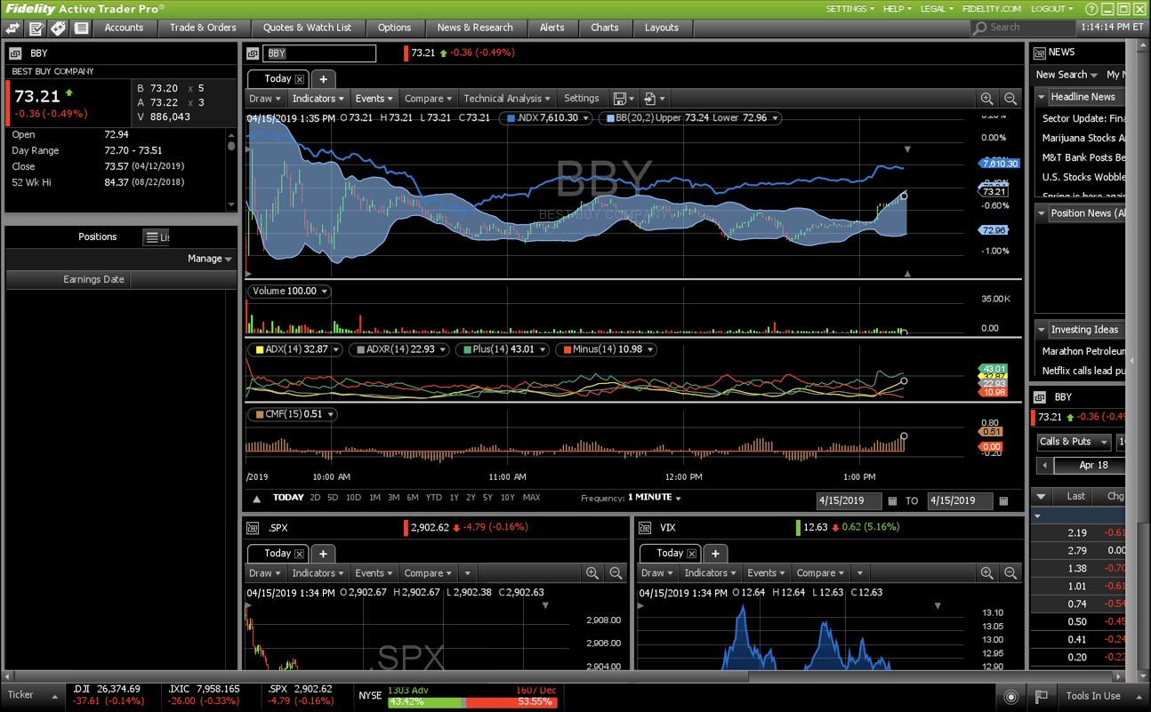
Task: Click the price tag icon in top toolbar
Action: [x=58, y=28]
